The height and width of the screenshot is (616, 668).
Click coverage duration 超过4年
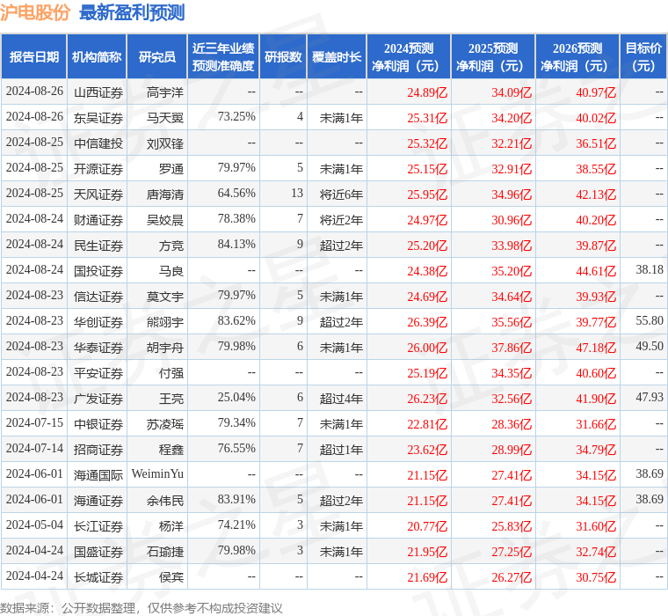tap(341, 399)
